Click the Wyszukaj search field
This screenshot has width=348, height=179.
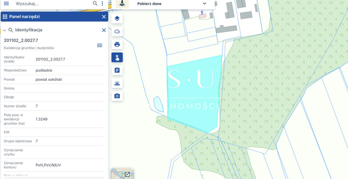[x=52, y=4]
